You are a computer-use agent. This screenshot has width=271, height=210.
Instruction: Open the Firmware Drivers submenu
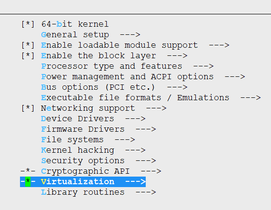[99, 129]
